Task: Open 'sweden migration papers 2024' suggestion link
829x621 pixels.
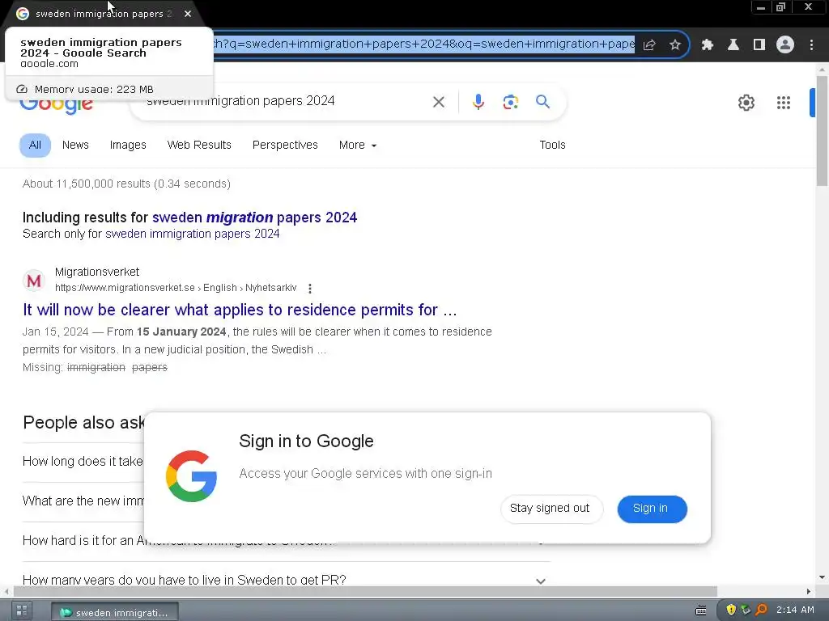Action: tap(254, 218)
